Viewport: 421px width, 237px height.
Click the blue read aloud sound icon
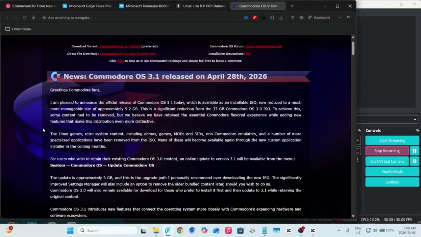point(246,17)
